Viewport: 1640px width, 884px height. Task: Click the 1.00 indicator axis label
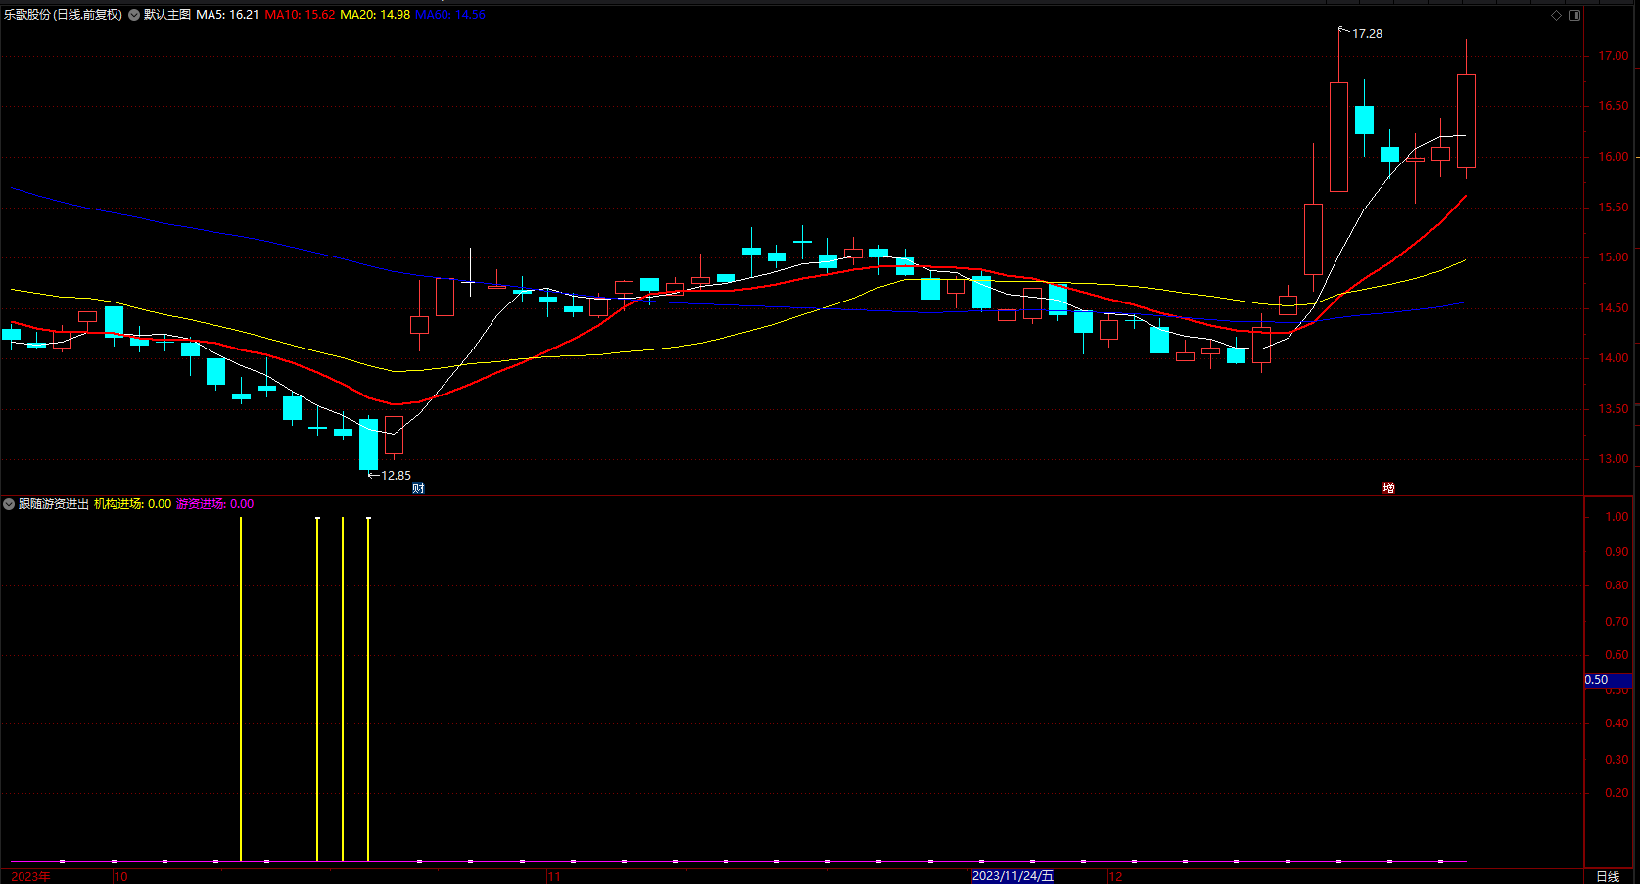click(1617, 517)
